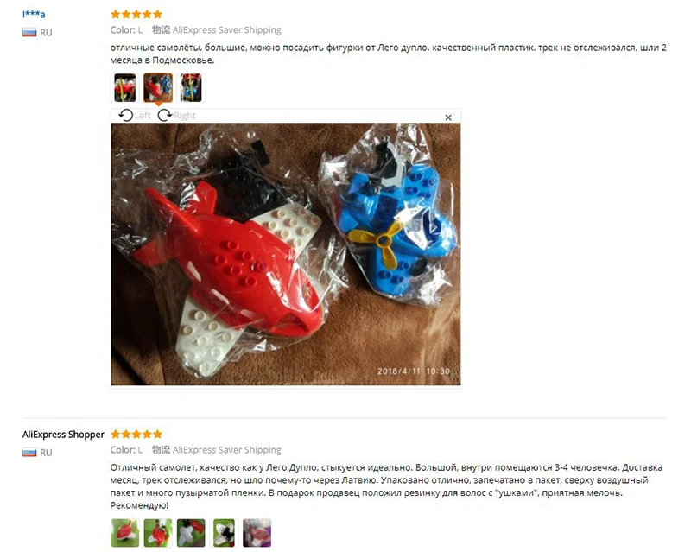Screen dimensions: 691x552
Task: Close the enlarged photo viewer
Action: pos(448,117)
